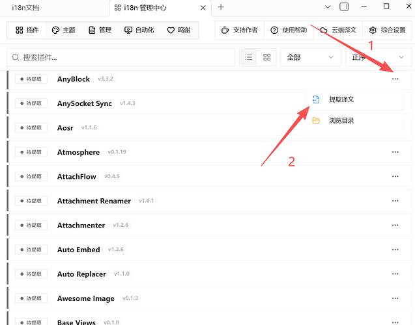Click version v0.4.5 of AttachFlow
415x325 pixels.
[x=111, y=176]
